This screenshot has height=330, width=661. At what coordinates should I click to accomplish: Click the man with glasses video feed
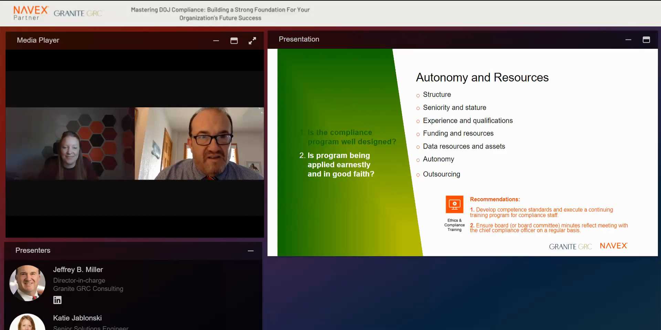tap(199, 143)
